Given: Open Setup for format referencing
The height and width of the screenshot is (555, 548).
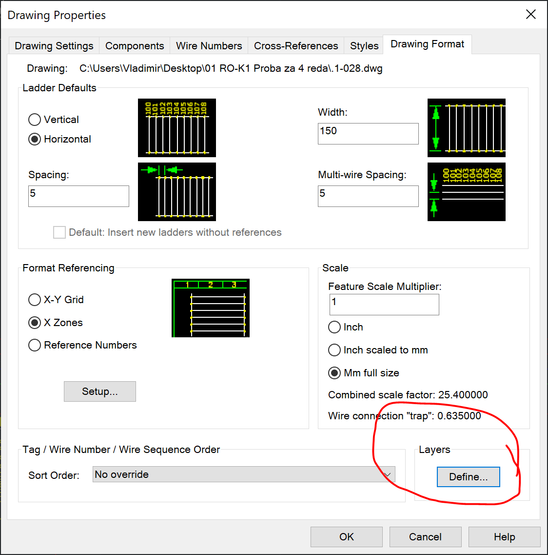Looking at the screenshot, I should [x=99, y=391].
